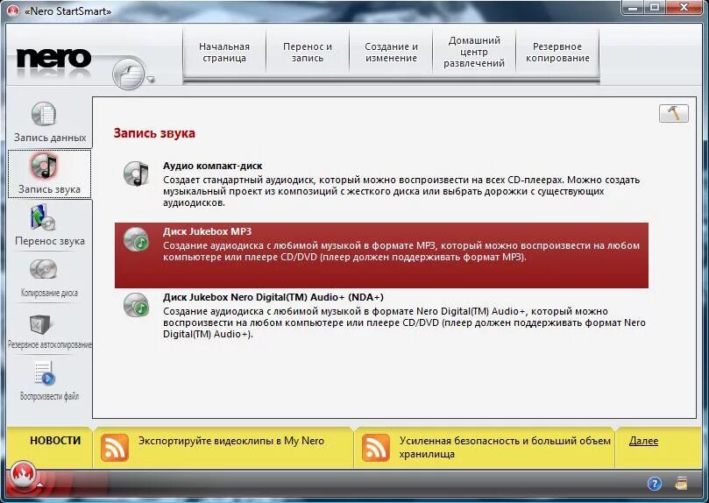Image resolution: width=709 pixels, height=503 pixels.
Task: Open the Домашний центр развлечений tab
Action: (x=474, y=52)
